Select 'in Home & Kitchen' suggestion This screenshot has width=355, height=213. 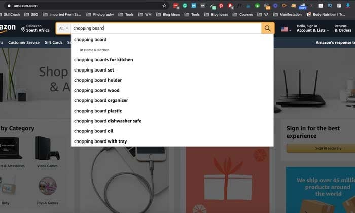172,50
